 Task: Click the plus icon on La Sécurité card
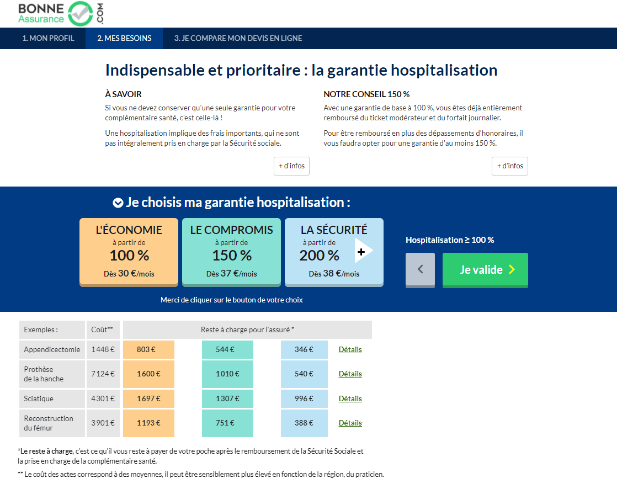coord(361,252)
